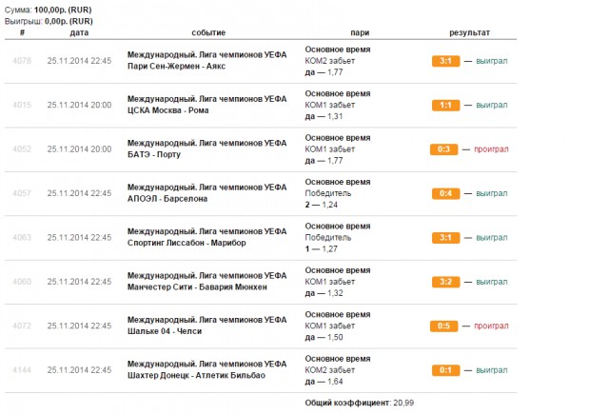
Task: Open bet number 4144
Action: pyautogui.click(x=22, y=370)
